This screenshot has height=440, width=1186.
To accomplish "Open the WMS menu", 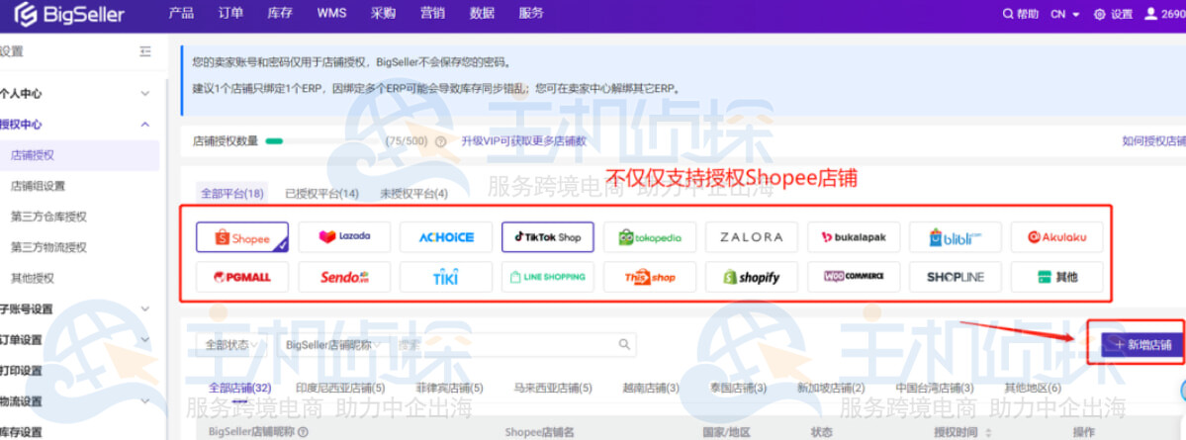I will [331, 13].
